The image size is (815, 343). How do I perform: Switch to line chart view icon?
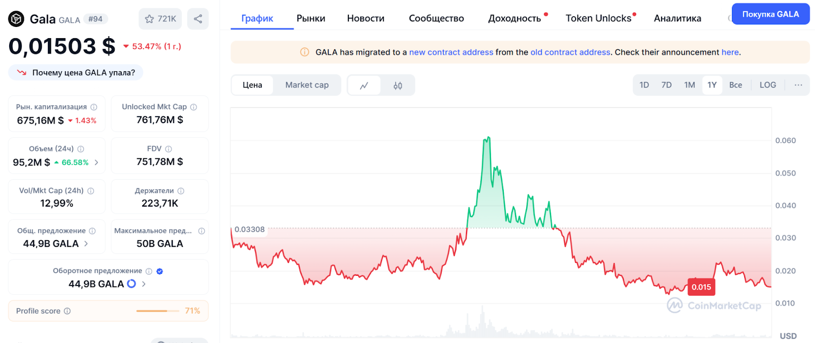tap(364, 85)
